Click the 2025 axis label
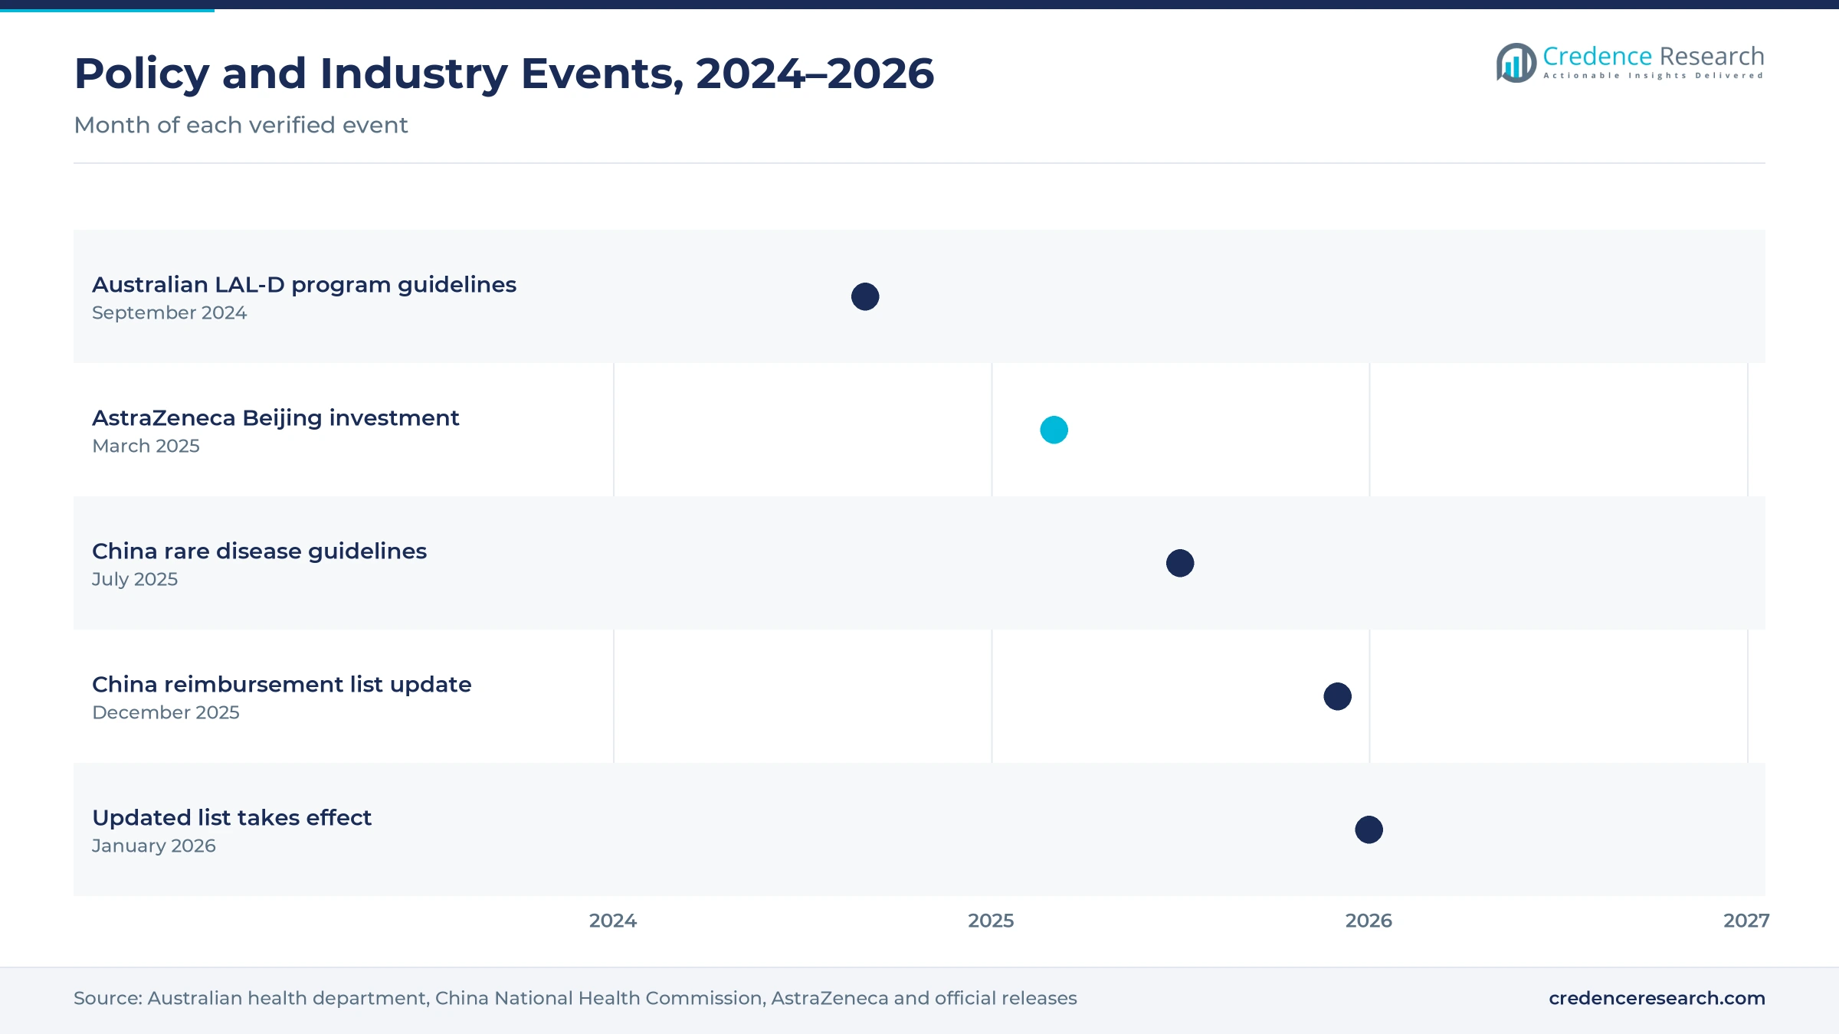 click(991, 921)
